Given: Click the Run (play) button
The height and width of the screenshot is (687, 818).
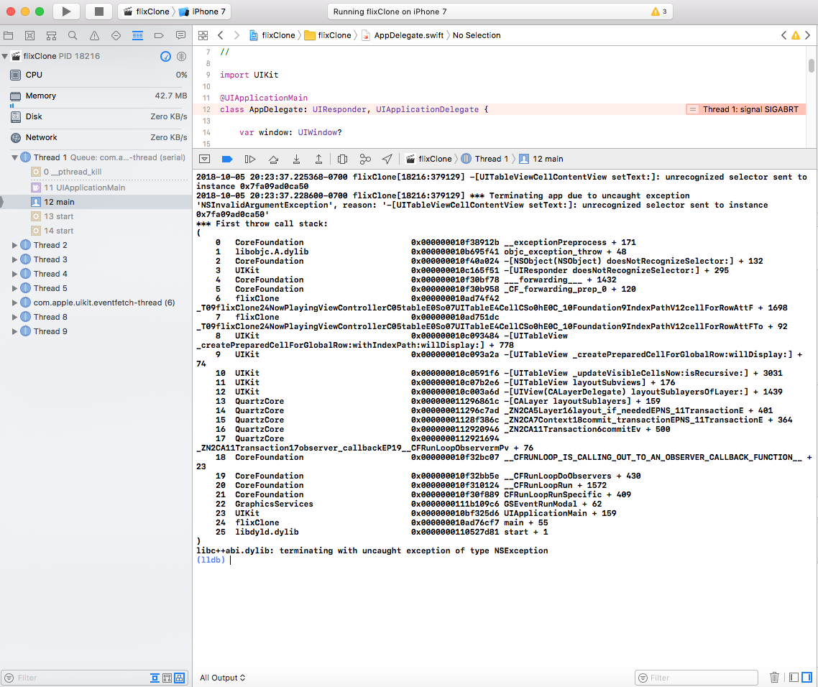Looking at the screenshot, I should [65, 11].
